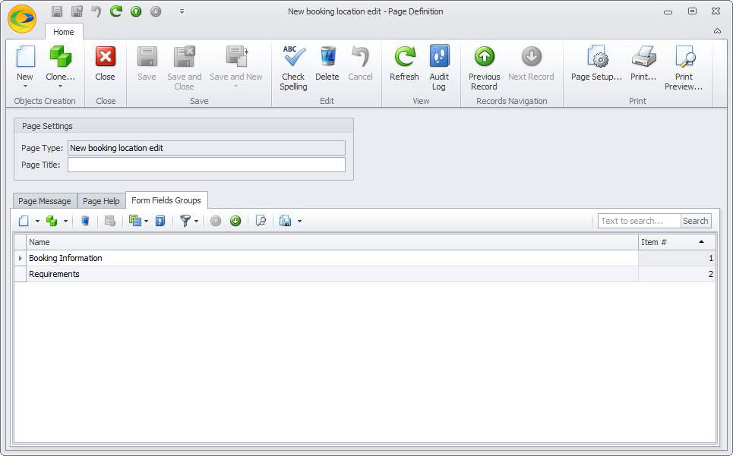Sort by the Name column header
This screenshot has width=733, height=456.
tap(333, 242)
